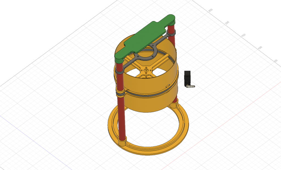Click the 150 grid ruler label
The height and width of the screenshot is (170, 281).
(243, 35)
